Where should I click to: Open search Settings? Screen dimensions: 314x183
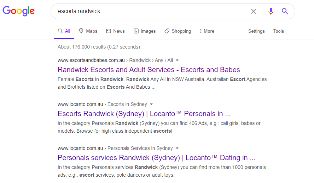(256, 31)
